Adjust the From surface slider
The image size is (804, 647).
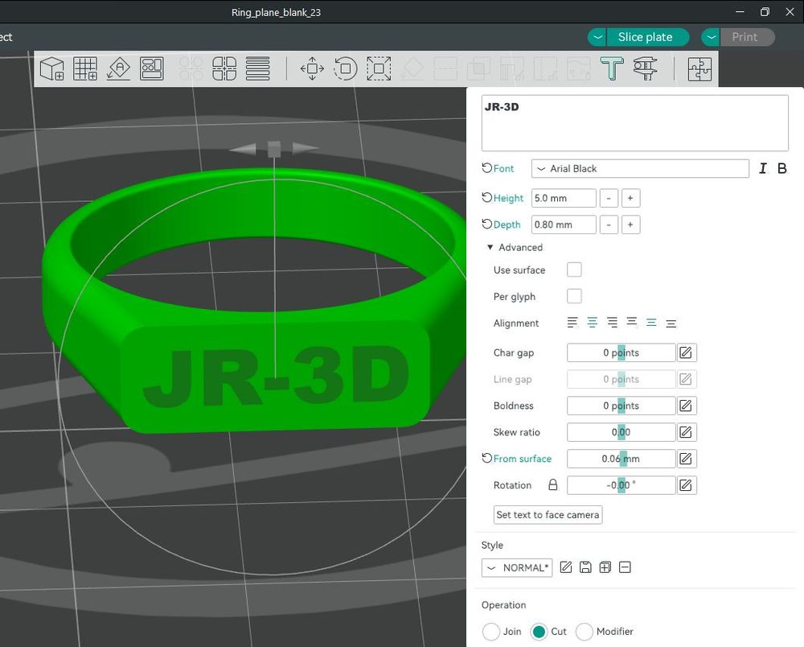point(621,459)
